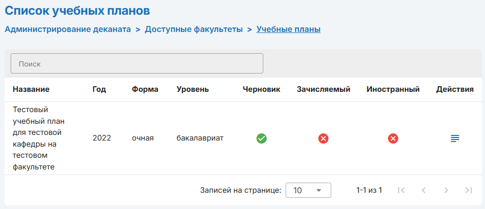Image resolution: width=485 pixels, height=209 pixels.
Task: Go to the first page of records
Action: (401, 190)
